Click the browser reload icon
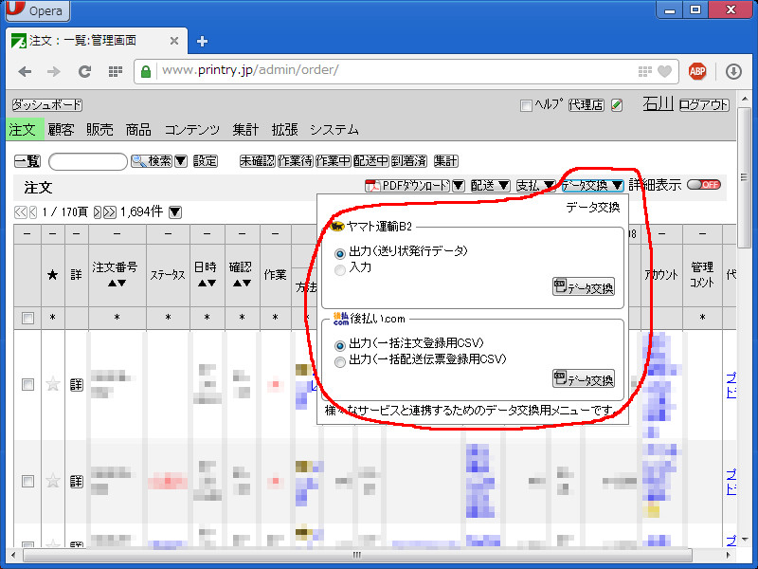 point(84,71)
